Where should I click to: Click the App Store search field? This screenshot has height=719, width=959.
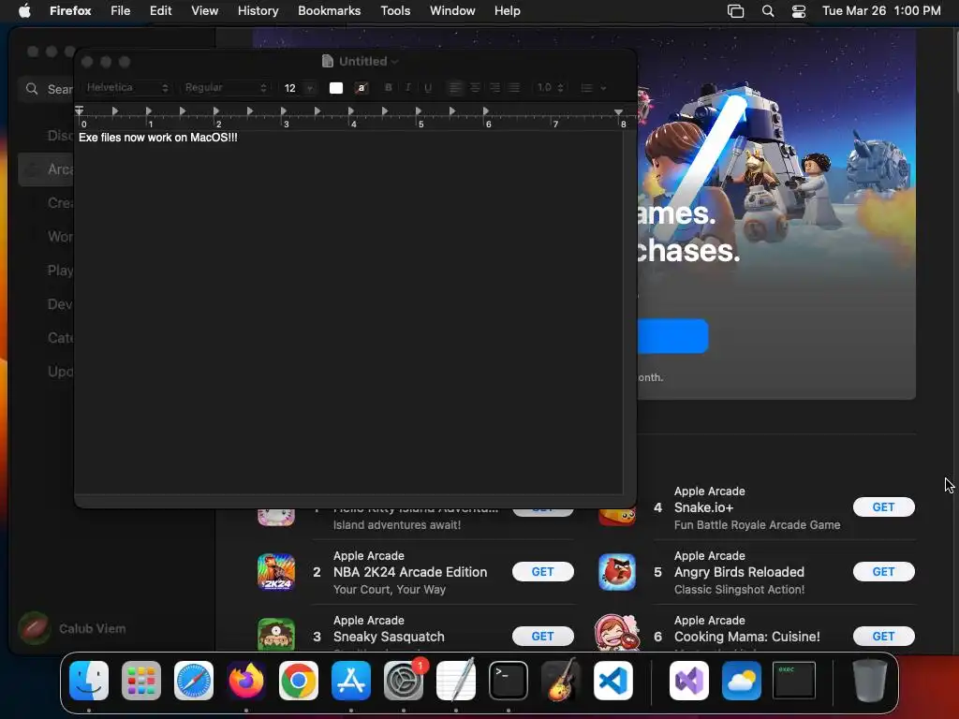(x=48, y=89)
